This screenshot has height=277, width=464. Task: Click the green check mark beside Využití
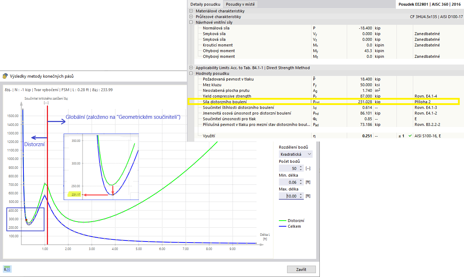410,136
